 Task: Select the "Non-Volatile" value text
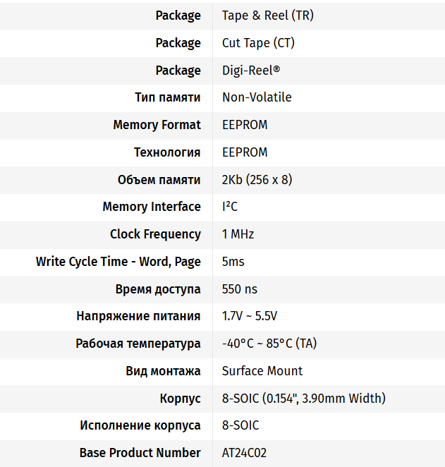257,97
